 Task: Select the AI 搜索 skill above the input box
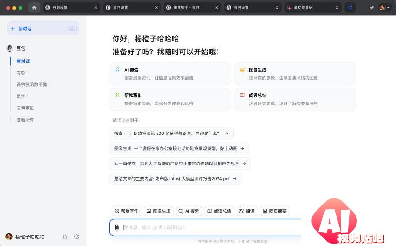[189, 211]
